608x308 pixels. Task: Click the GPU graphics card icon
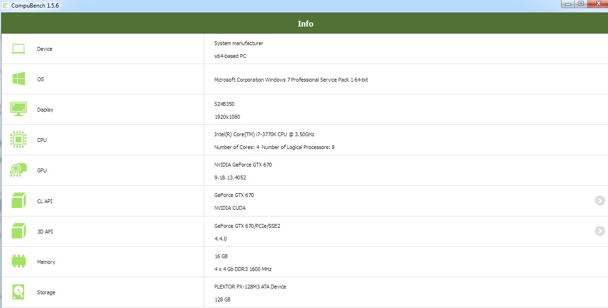click(19, 170)
